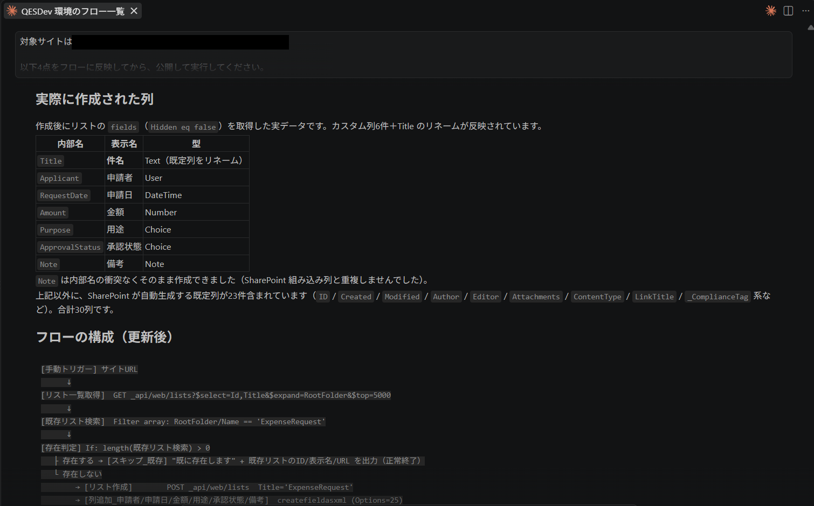Click the inline code 'Modified'

tap(402, 297)
